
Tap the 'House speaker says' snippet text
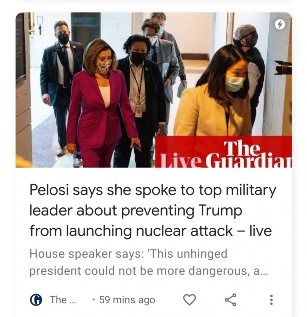(129, 254)
